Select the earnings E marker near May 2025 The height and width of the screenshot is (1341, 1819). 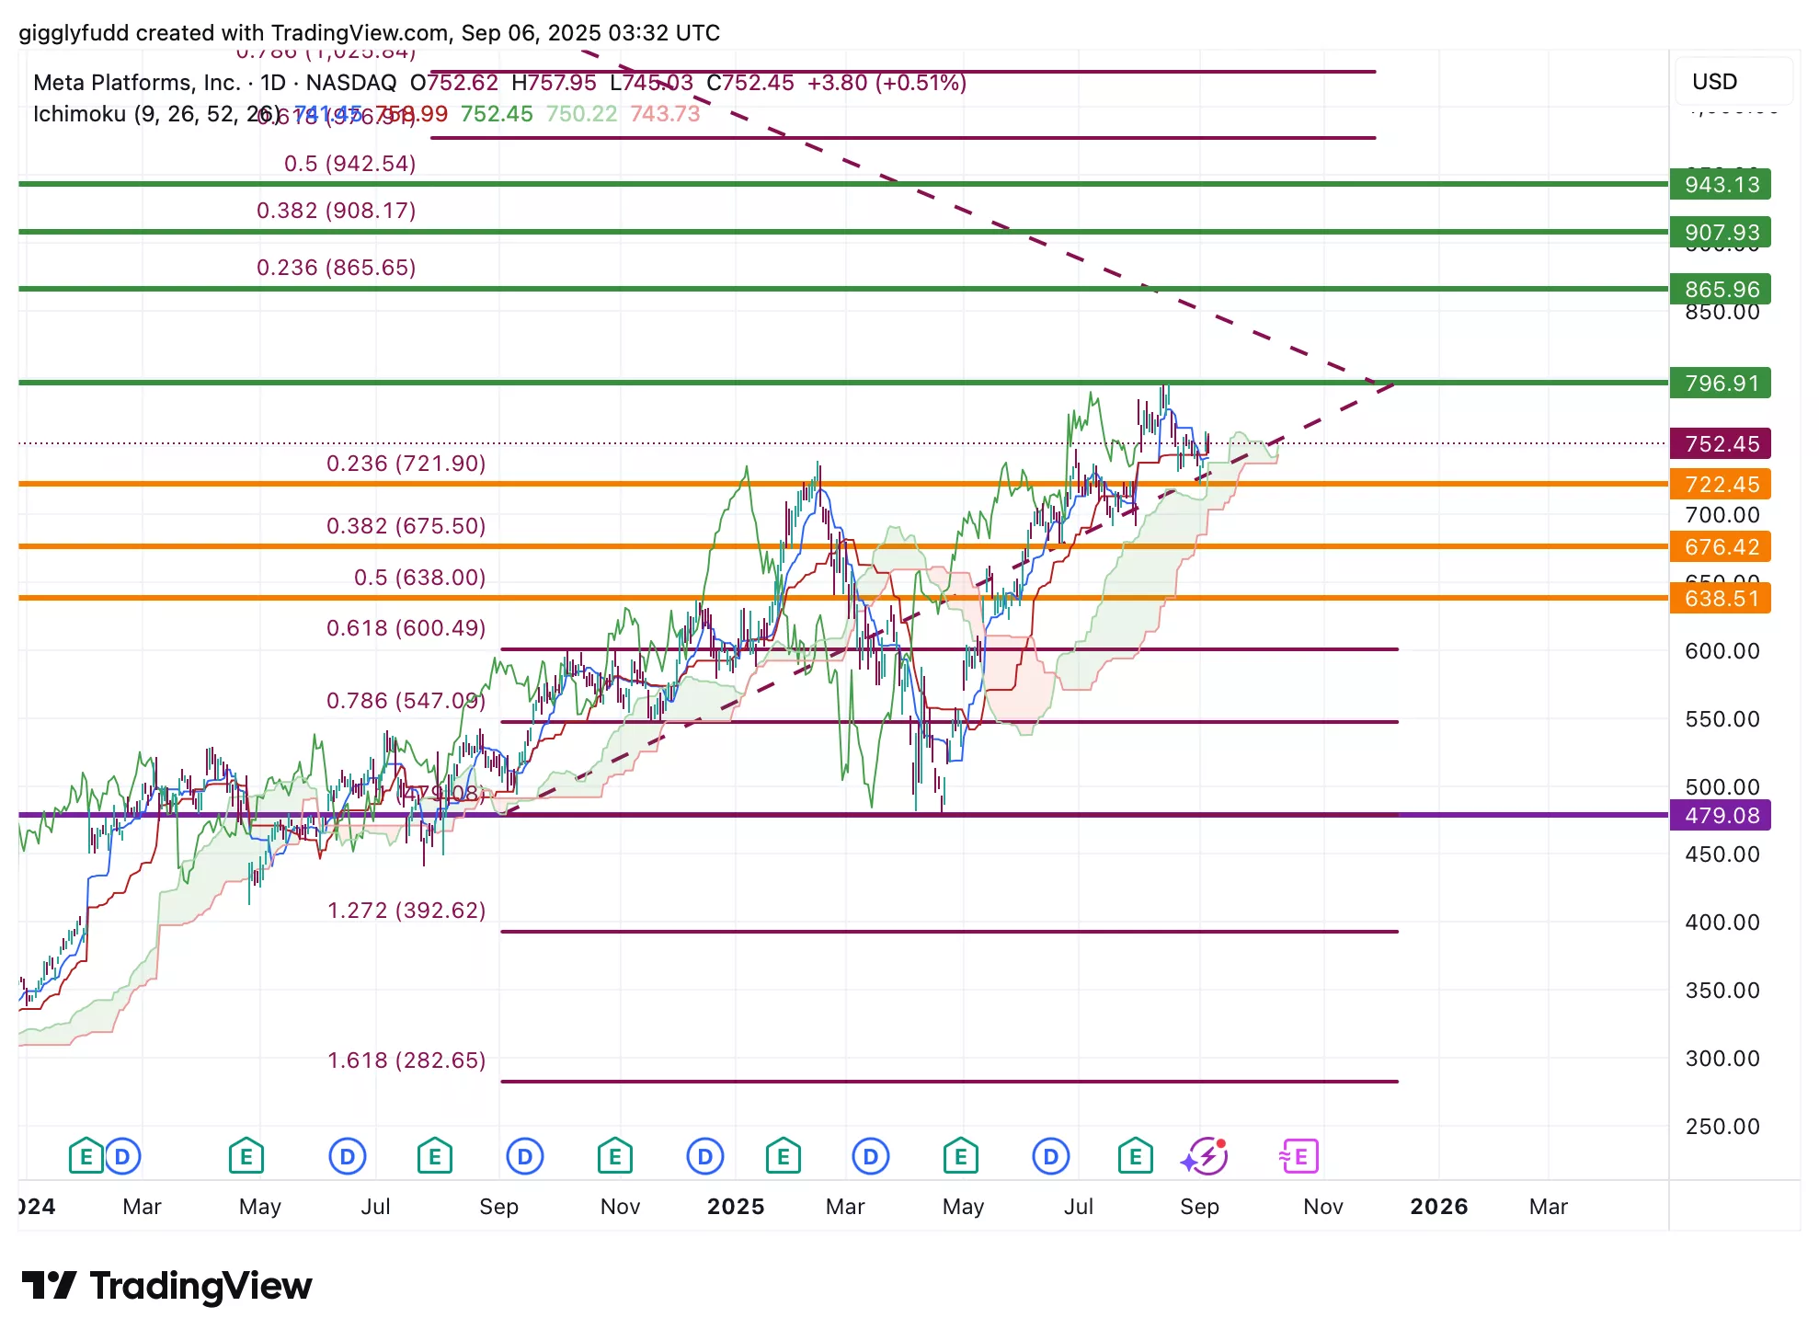coord(960,1156)
